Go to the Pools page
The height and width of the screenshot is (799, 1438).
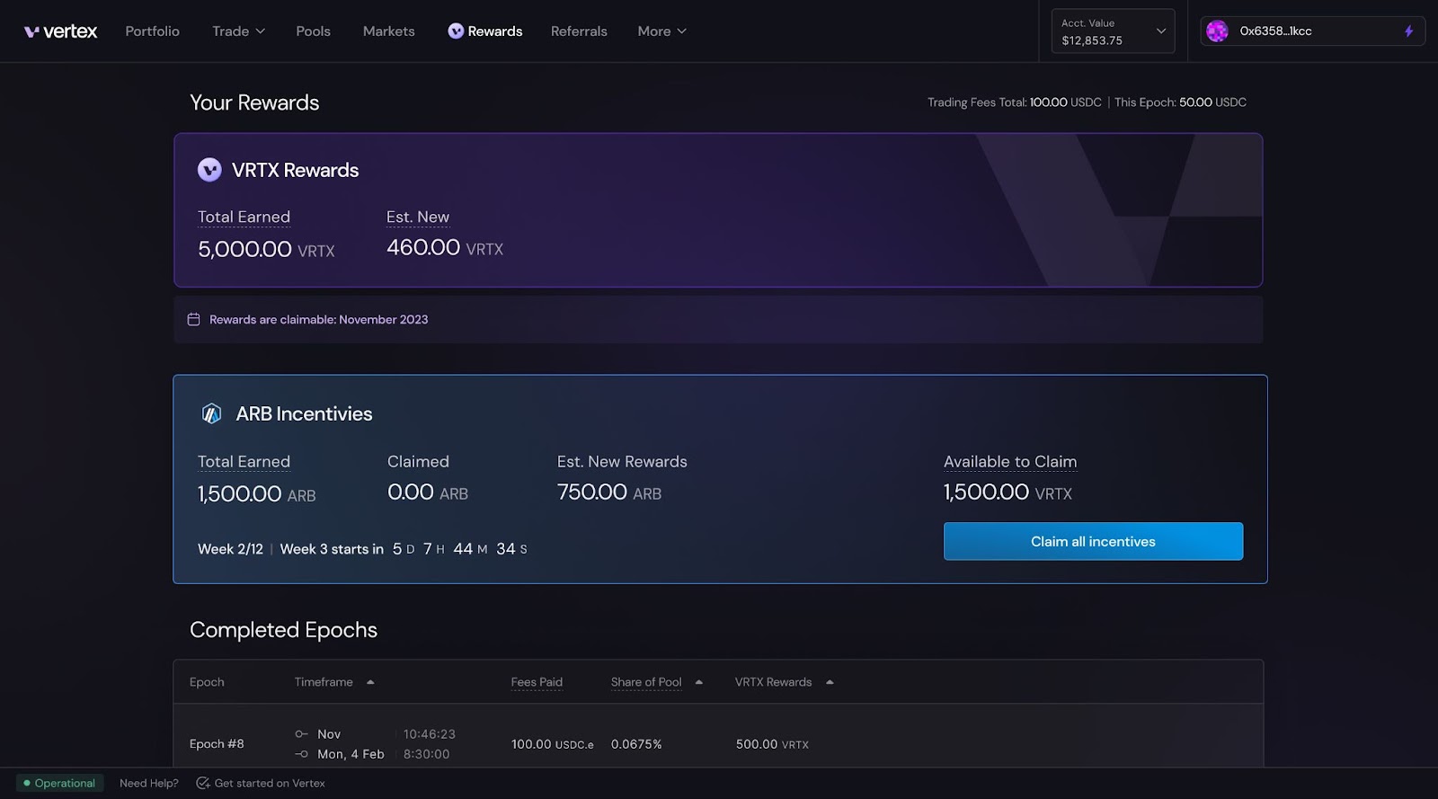click(x=313, y=31)
